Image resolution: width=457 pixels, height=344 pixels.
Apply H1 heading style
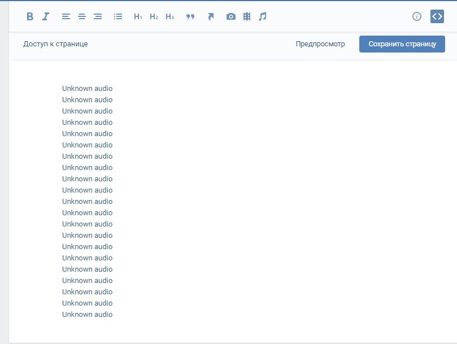[x=138, y=17]
